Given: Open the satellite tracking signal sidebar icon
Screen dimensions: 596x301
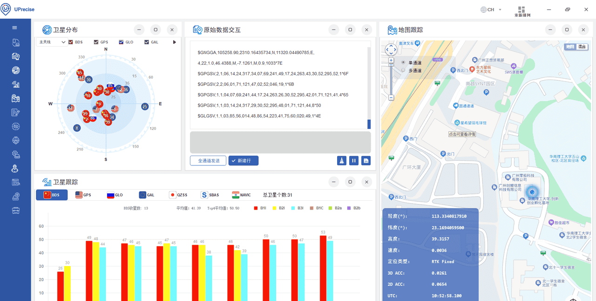Looking at the screenshot, I should coord(15,84).
